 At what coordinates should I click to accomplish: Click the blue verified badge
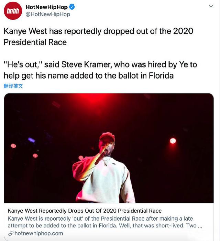click(72, 7)
